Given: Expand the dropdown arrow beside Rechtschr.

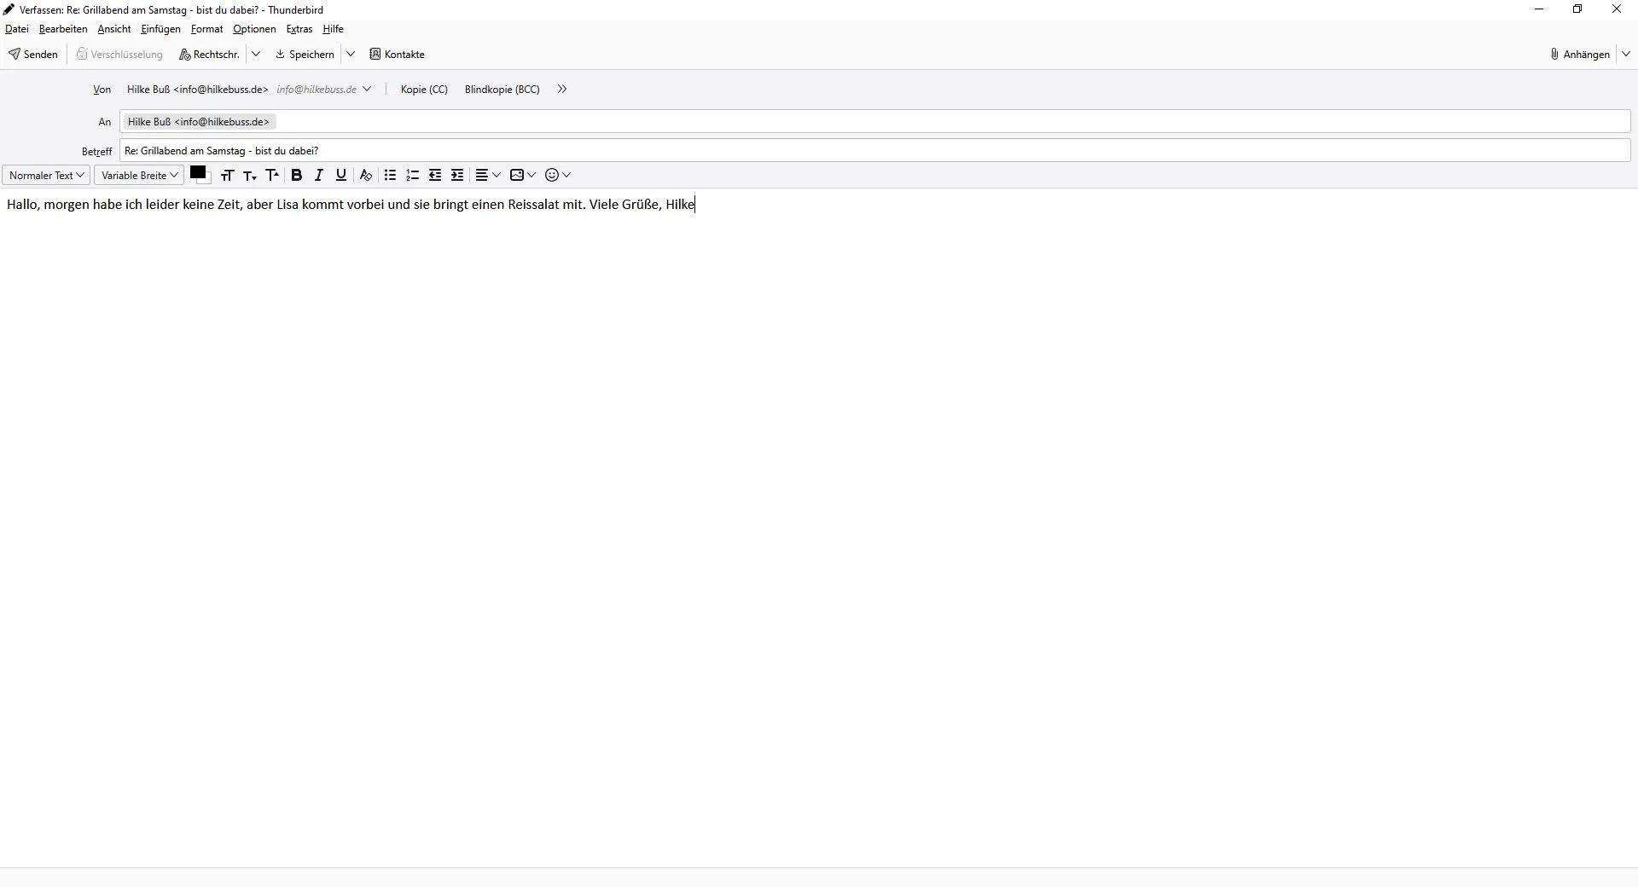Looking at the screenshot, I should point(256,55).
